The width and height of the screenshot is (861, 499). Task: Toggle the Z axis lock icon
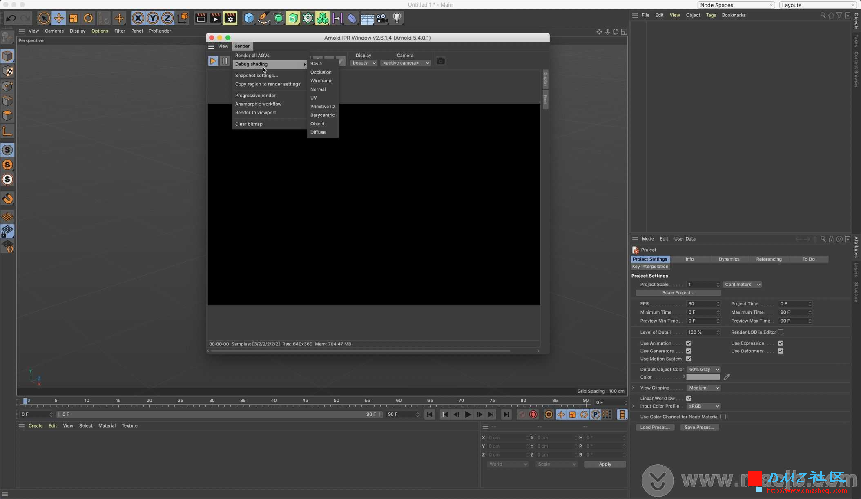[167, 18]
